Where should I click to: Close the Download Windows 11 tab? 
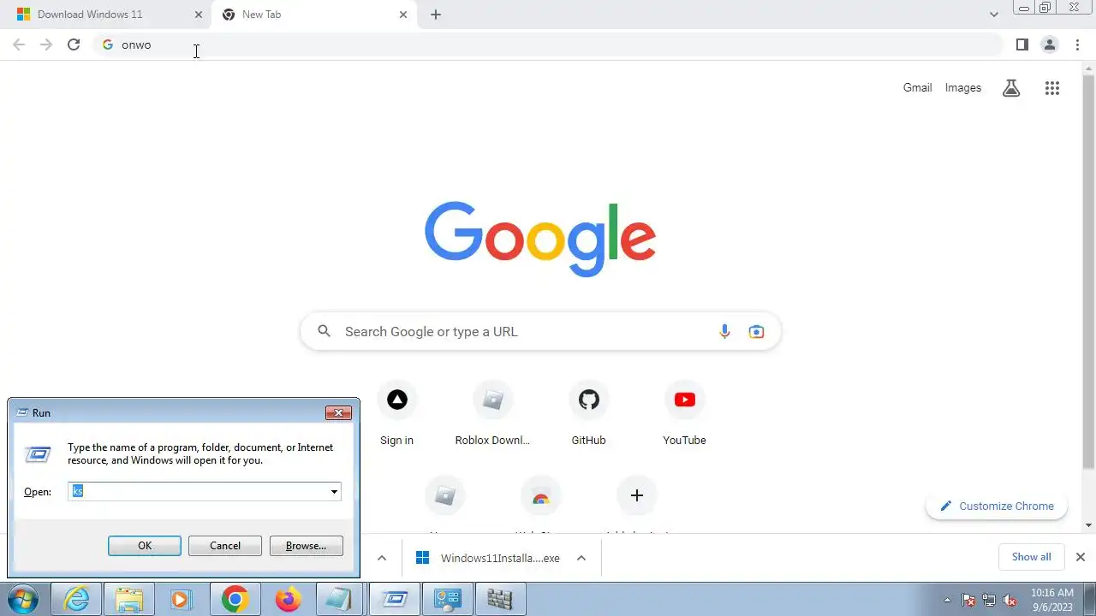[x=199, y=15]
